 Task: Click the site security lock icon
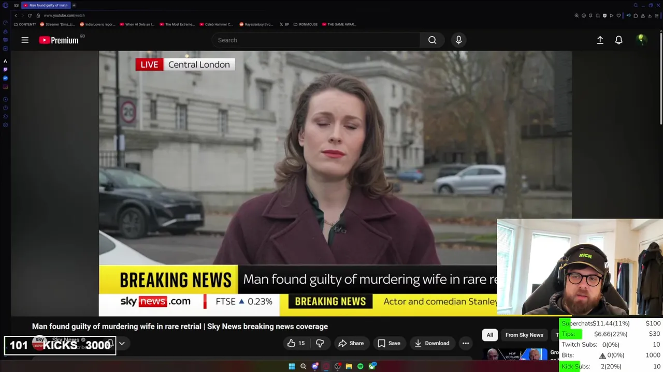point(38,16)
